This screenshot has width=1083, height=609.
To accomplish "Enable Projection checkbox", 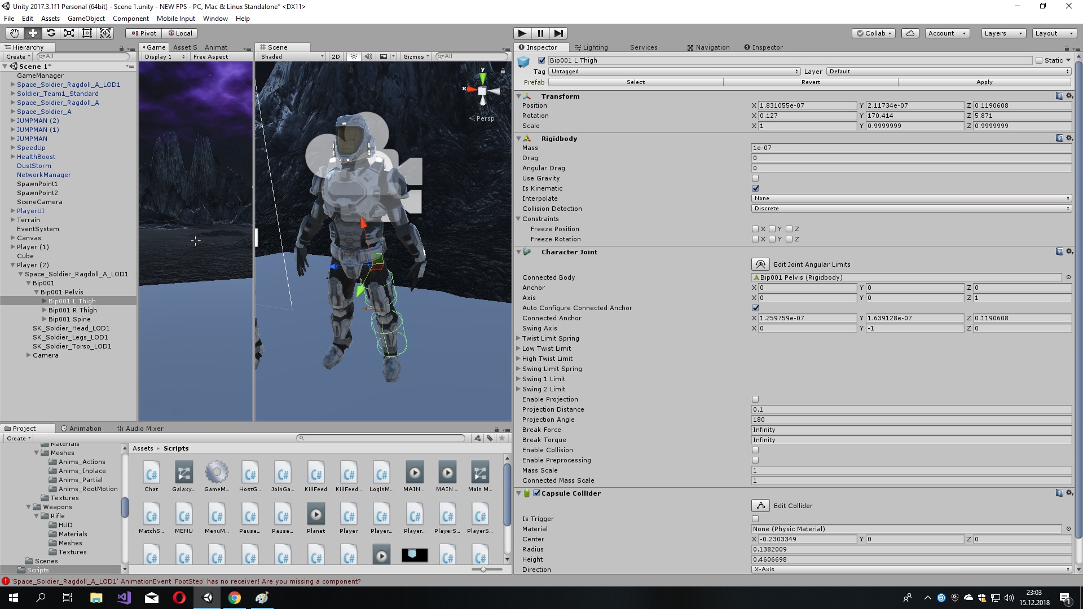I will pos(755,399).
